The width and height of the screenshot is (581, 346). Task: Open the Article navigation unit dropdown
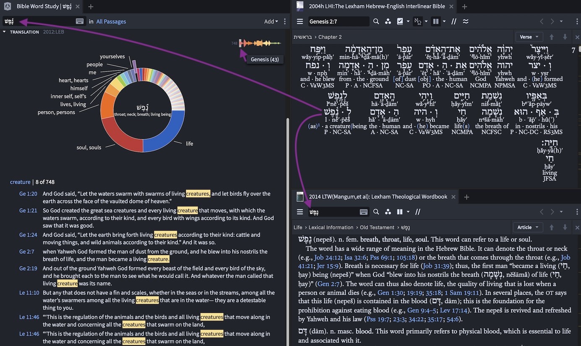coord(528,227)
